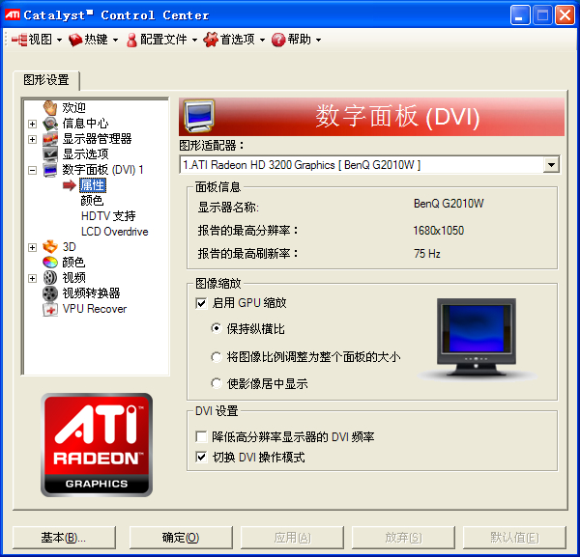The width and height of the screenshot is (580, 557).
Task: Minimize the Catalyst Control Center window
Action: point(520,15)
